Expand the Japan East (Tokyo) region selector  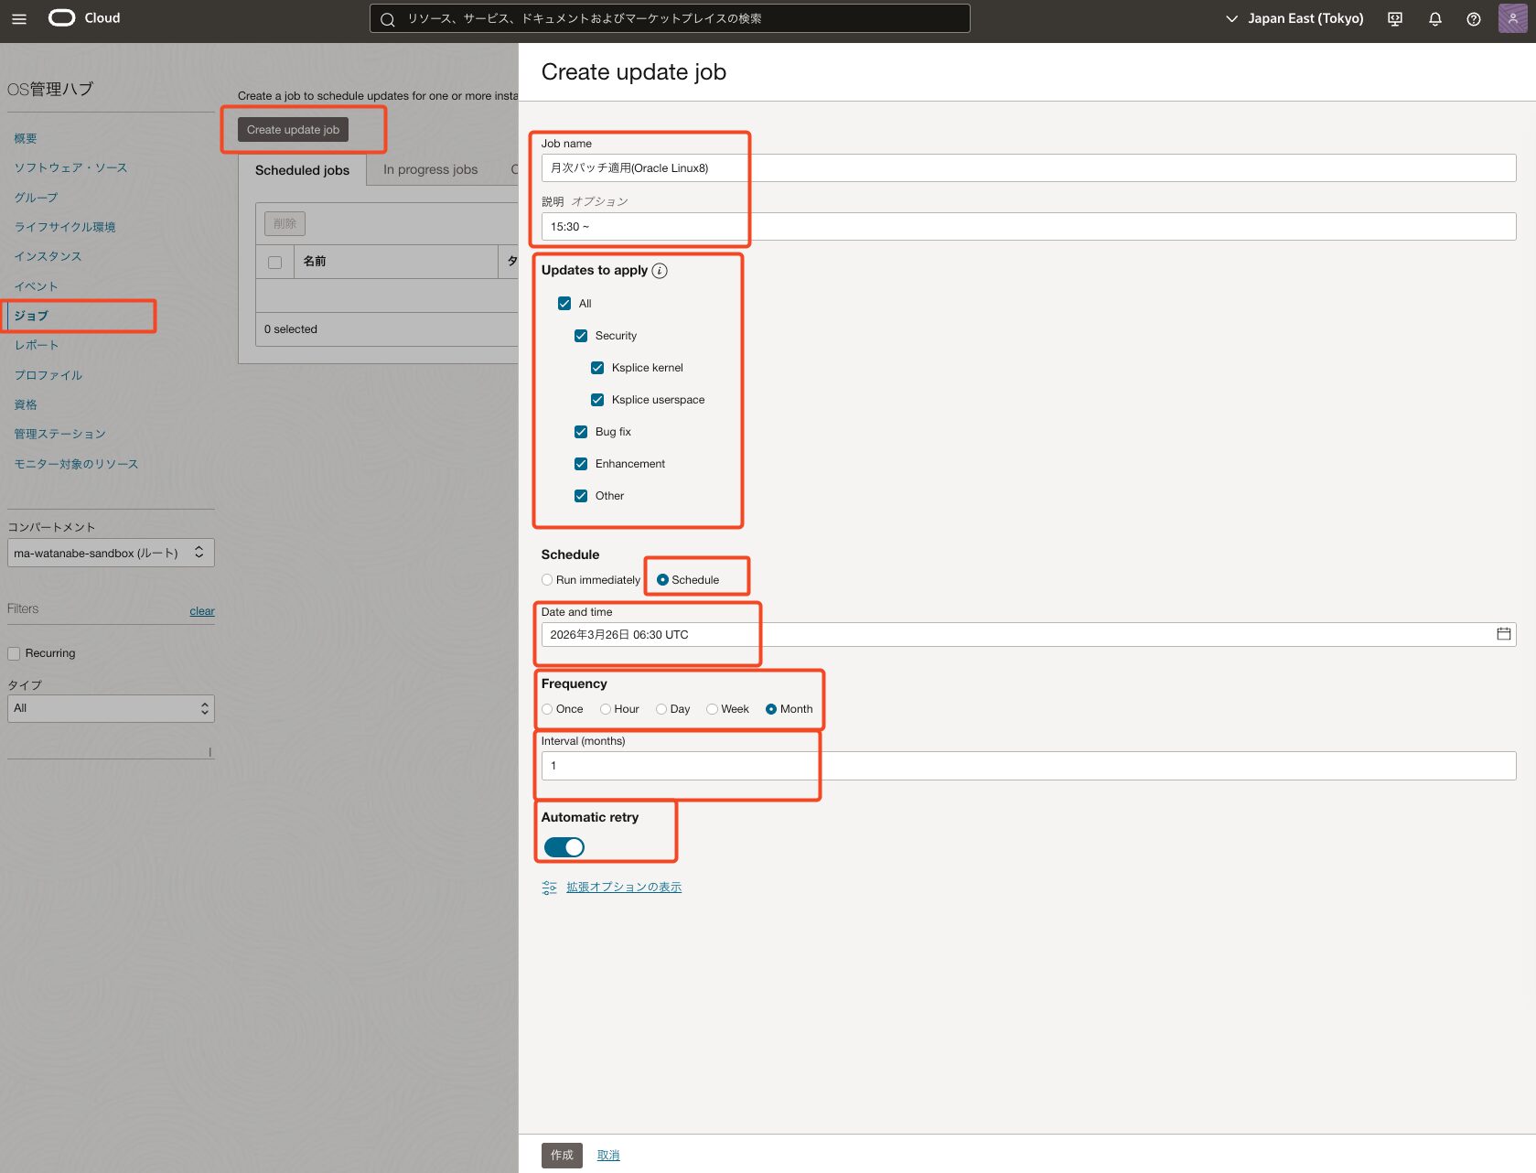1294,18
